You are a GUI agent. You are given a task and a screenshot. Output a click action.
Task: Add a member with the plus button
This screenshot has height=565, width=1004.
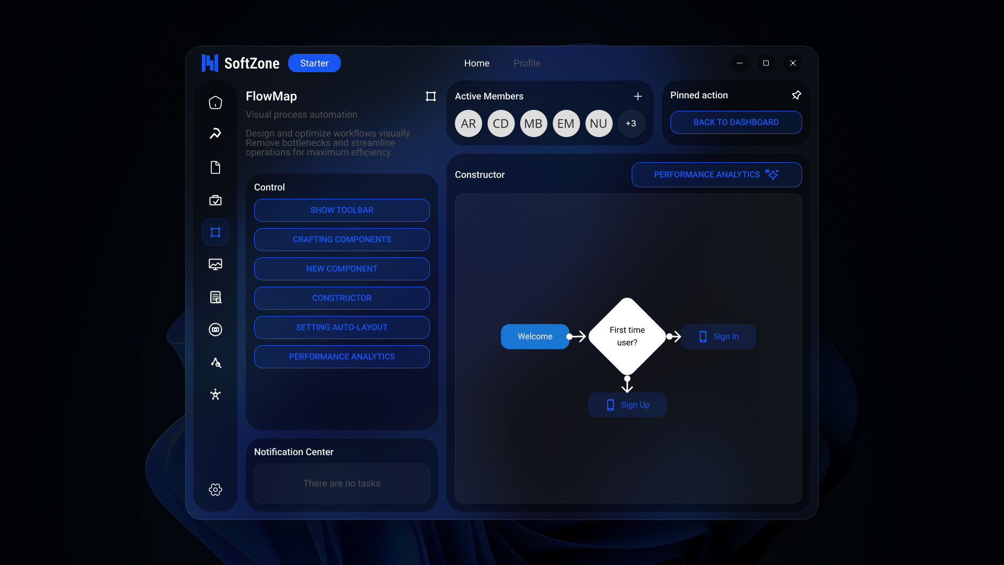point(637,96)
